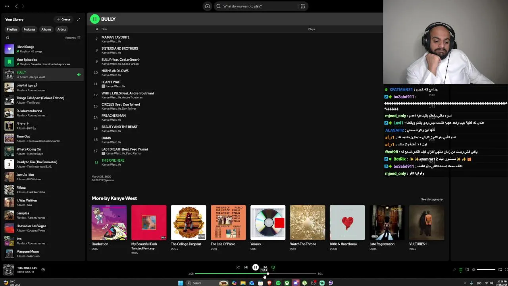Toggle the repeat mode
This screenshot has width=508, height=286.
point(273,267)
